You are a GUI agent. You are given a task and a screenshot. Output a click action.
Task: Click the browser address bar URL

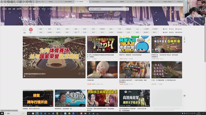21,5
